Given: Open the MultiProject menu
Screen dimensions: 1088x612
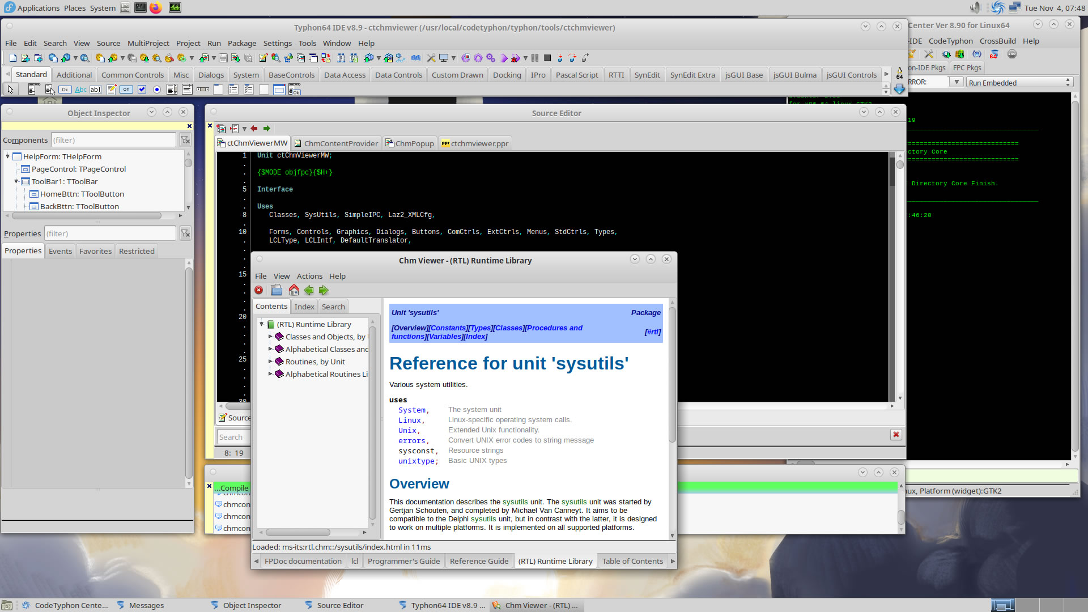Looking at the screenshot, I should pos(148,43).
